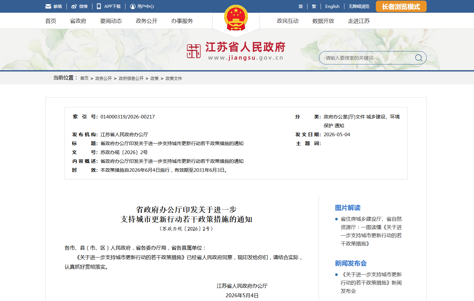474x301 pixels.
Task: Select the 内容概述 row value text
Action: pos(172,161)
